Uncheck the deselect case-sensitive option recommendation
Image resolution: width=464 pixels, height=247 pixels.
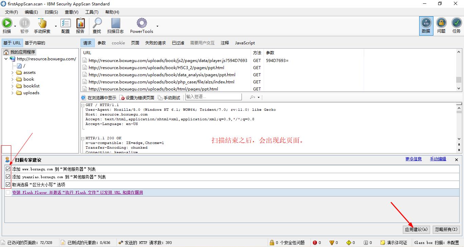[8, 185]
